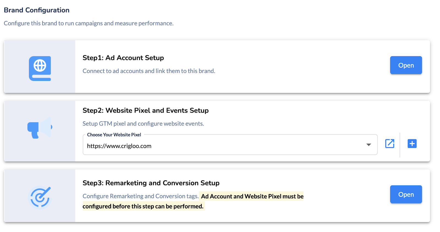Click the left icon panel of Step2 card

click(x=40, y=131)
